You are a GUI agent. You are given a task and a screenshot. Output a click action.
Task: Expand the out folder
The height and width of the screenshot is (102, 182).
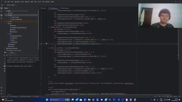tap(7, 22)
